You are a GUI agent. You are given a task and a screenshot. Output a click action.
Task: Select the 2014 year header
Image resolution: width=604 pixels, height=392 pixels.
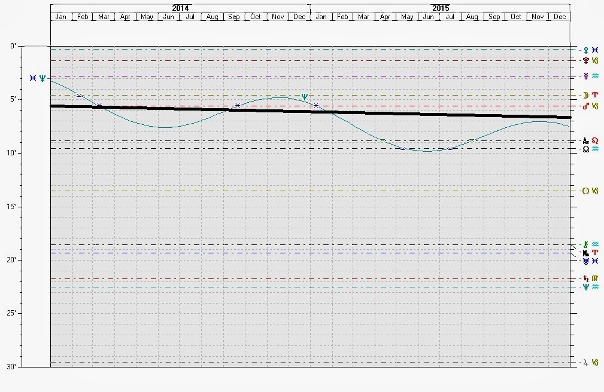pos(180,8)
